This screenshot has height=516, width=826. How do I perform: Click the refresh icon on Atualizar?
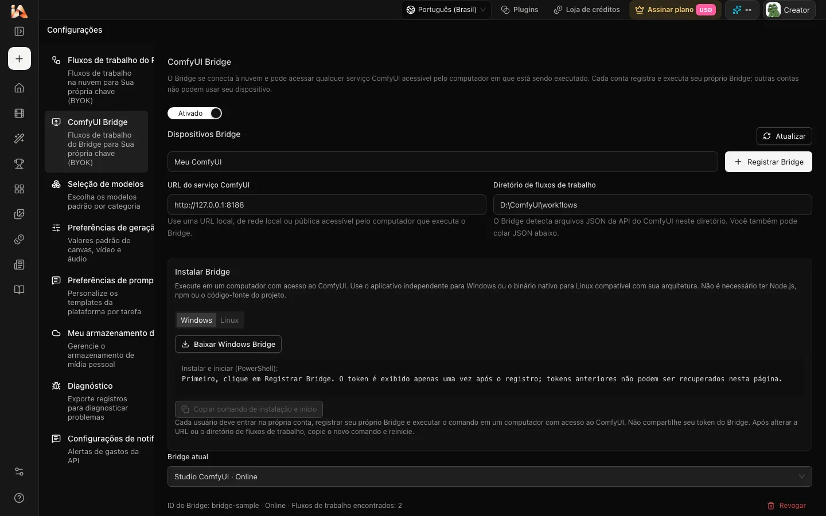[x=767, y=136]
